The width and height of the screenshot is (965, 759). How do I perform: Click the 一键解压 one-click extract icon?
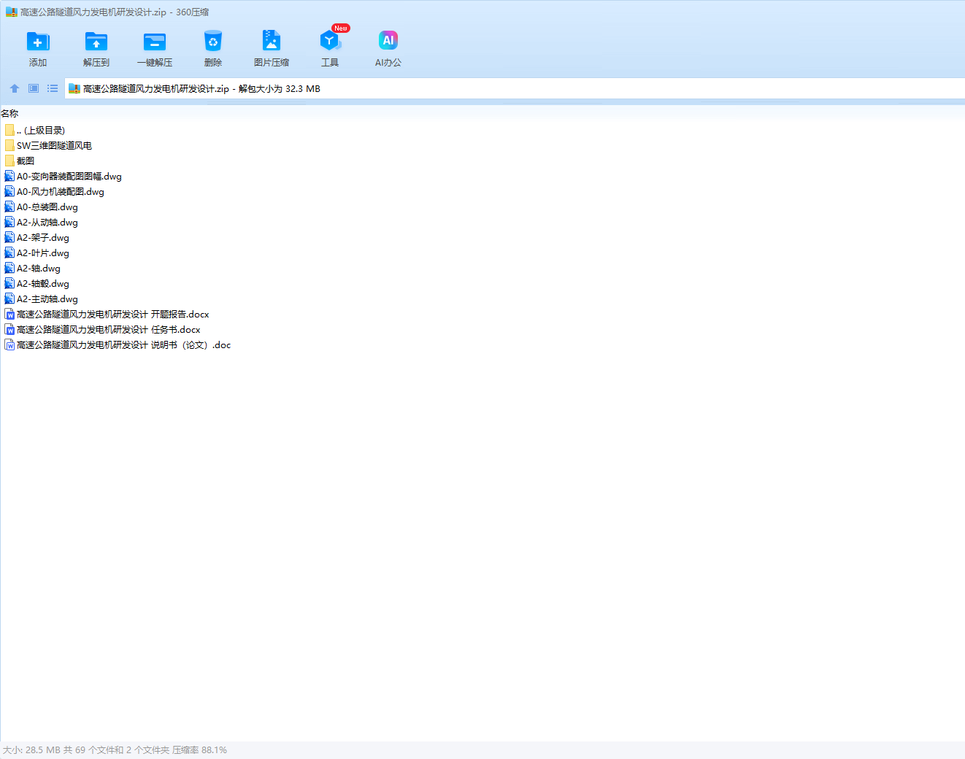point(155,42)
